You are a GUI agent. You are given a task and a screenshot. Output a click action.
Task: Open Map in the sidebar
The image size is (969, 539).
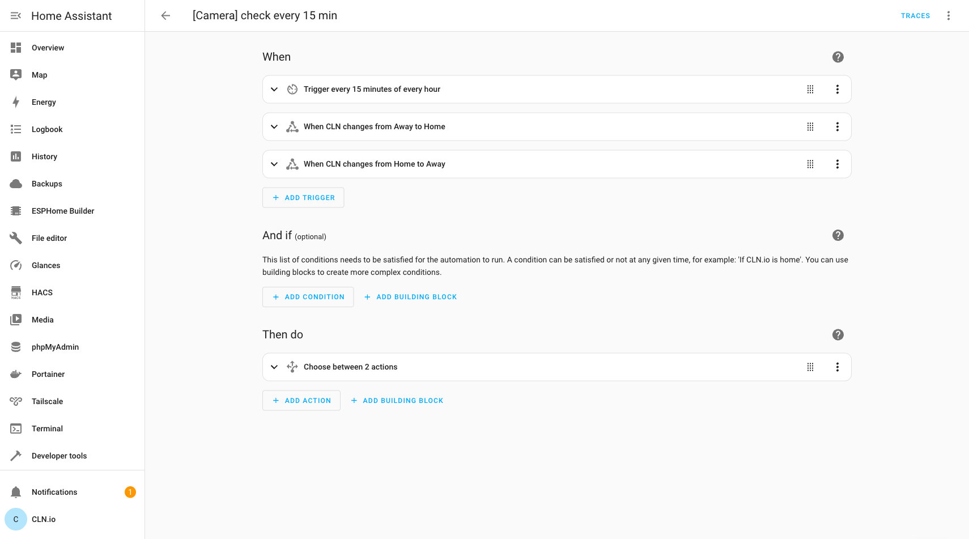[73, 75]
